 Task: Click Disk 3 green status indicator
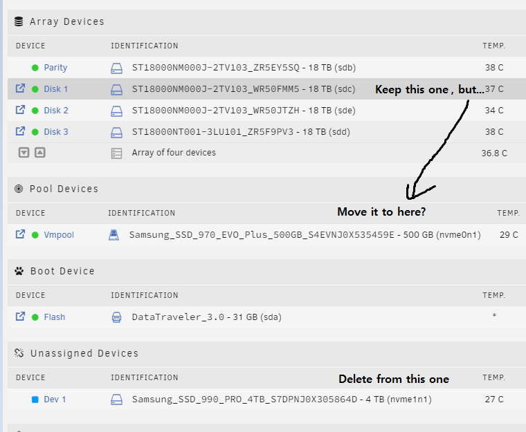tap(35, 132)
